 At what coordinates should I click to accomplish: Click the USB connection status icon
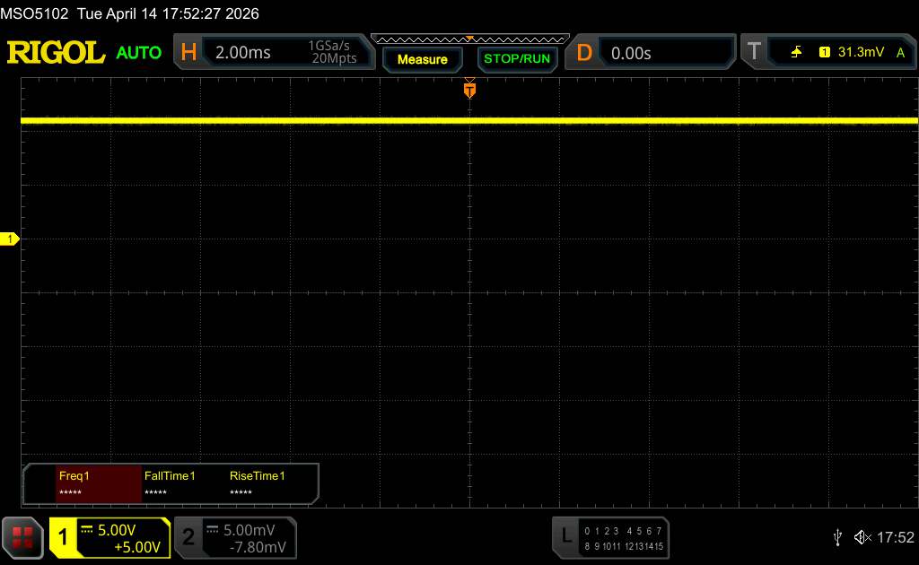(x=837, y=537)
